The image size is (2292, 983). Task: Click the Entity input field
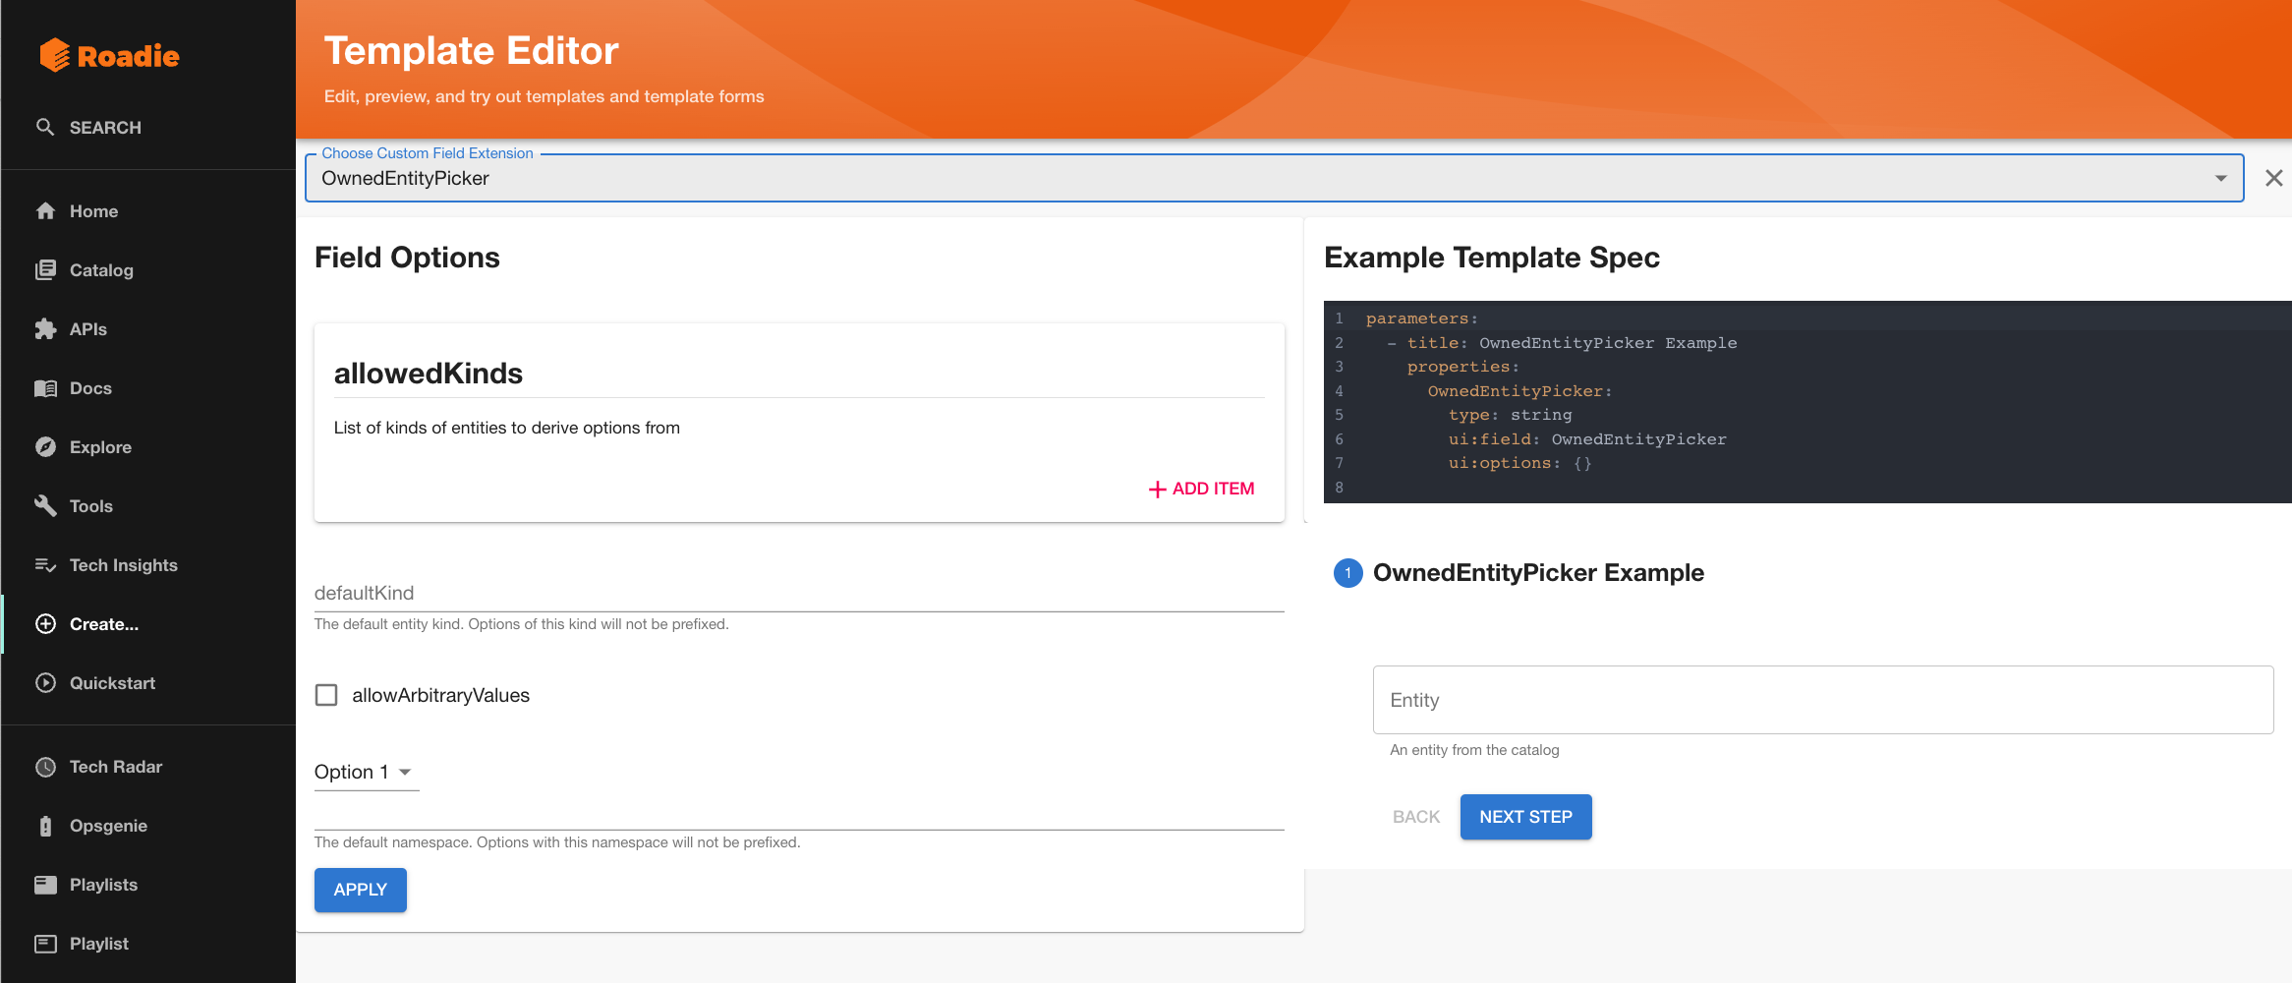pos(1823,700)
